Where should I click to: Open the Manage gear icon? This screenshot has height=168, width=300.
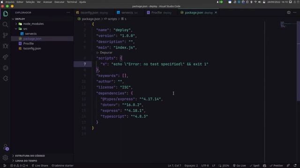(6, 158)
